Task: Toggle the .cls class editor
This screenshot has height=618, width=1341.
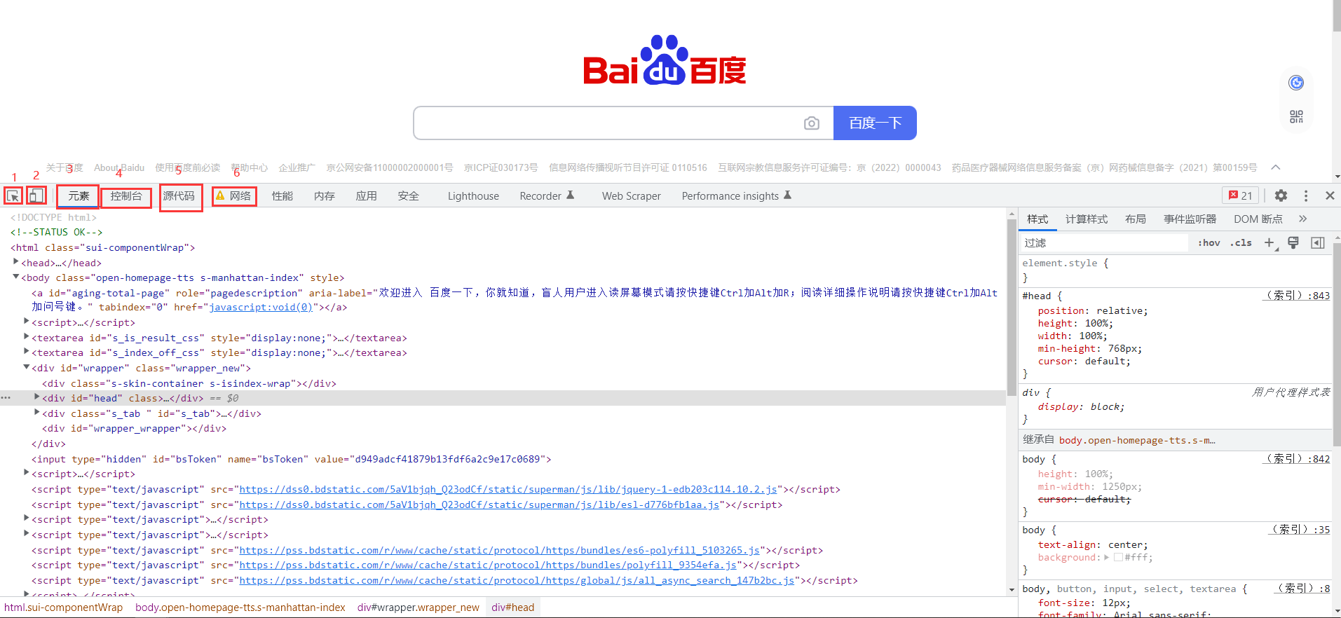Action: coord(1241,242)
